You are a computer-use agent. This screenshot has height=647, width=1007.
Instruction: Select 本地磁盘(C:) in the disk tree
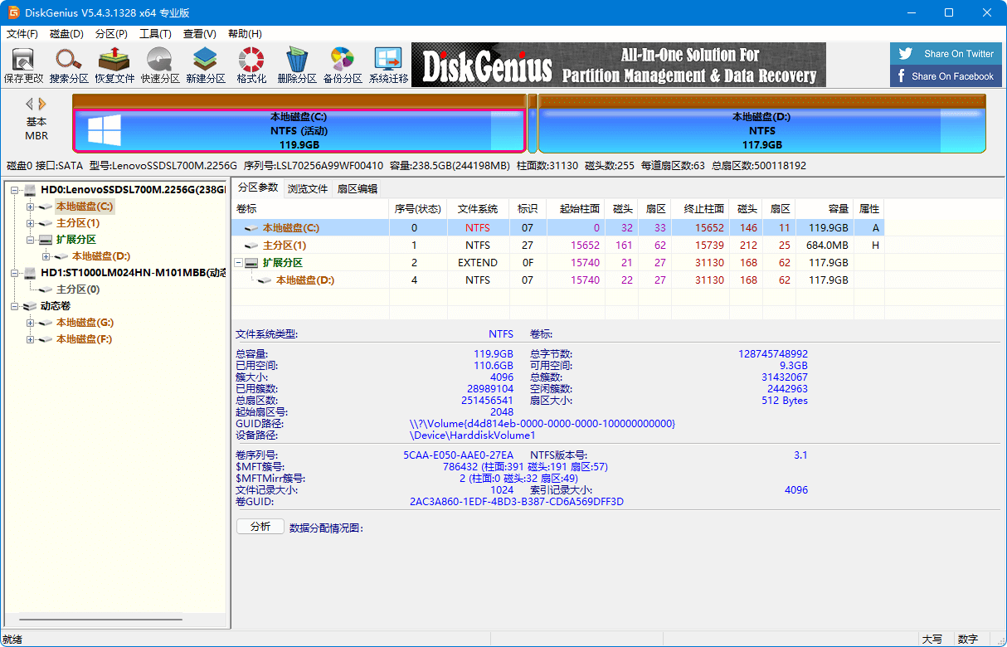(x=85, y=207)
